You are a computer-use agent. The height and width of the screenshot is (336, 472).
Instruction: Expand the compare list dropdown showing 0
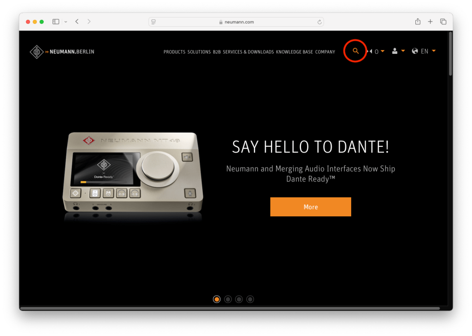click(382, 51)
